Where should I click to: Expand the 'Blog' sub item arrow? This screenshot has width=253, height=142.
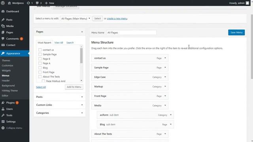[171, 124]
